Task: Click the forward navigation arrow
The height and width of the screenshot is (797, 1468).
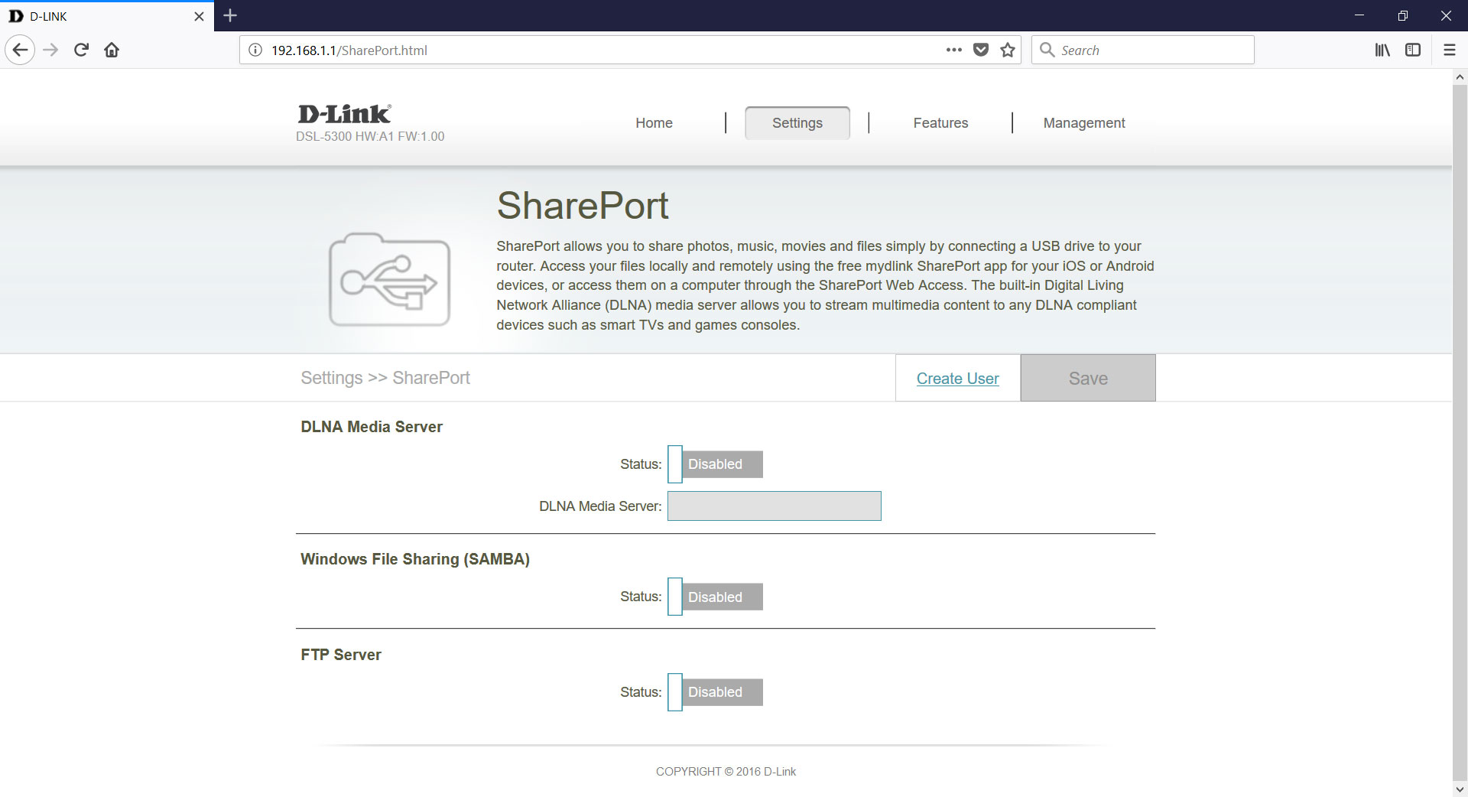Action: pos(50,50)
